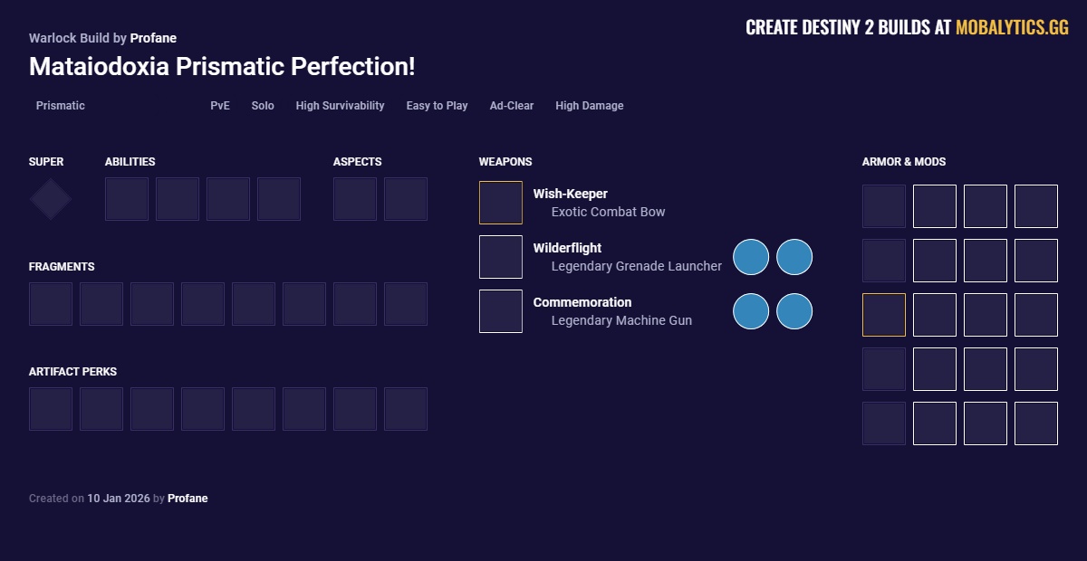1087x561 pixels.
Task: Click the last Artifact Perks slot
Action: coord(406,409)
